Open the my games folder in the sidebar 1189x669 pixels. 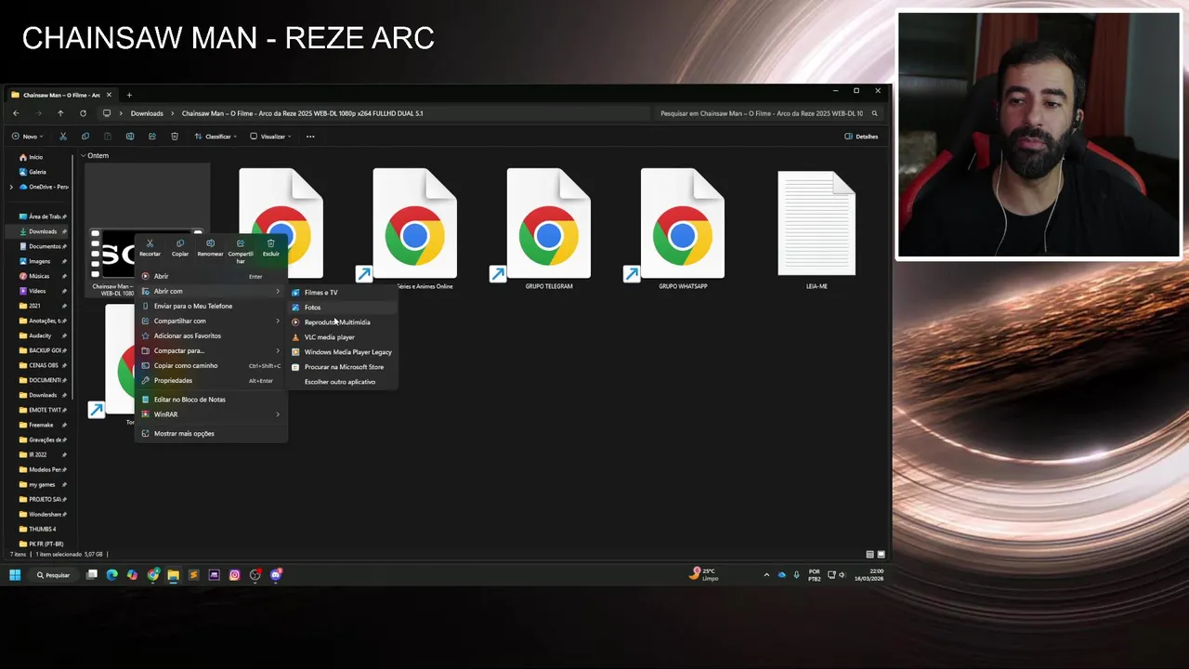tap(42, 484)
